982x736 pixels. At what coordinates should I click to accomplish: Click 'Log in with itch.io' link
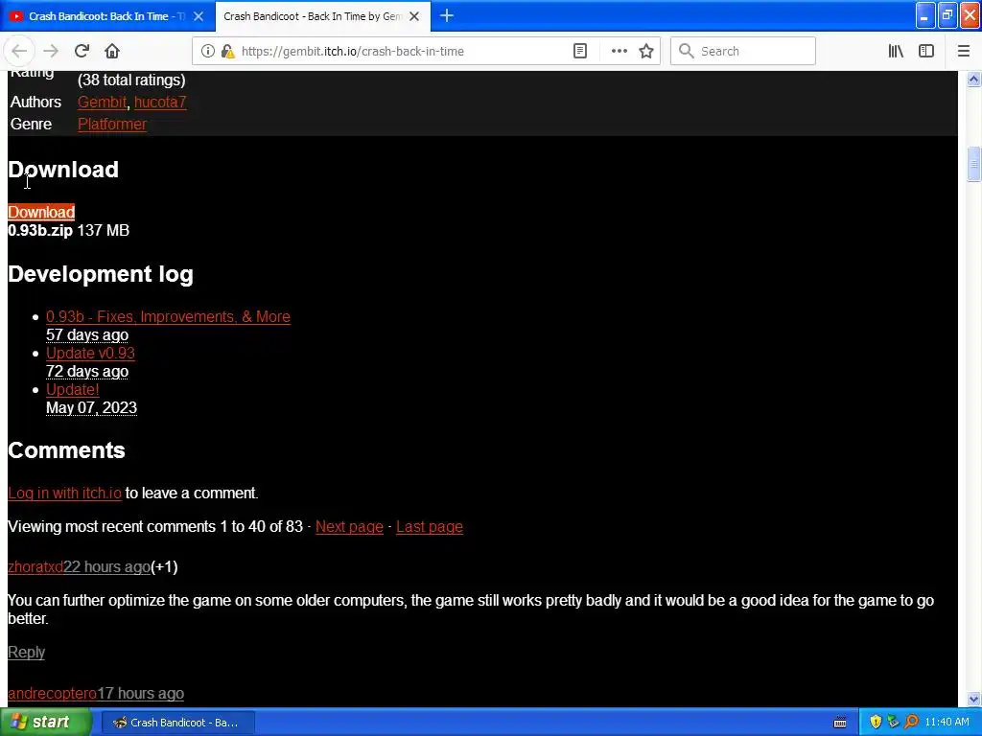[x=64, y=494]
